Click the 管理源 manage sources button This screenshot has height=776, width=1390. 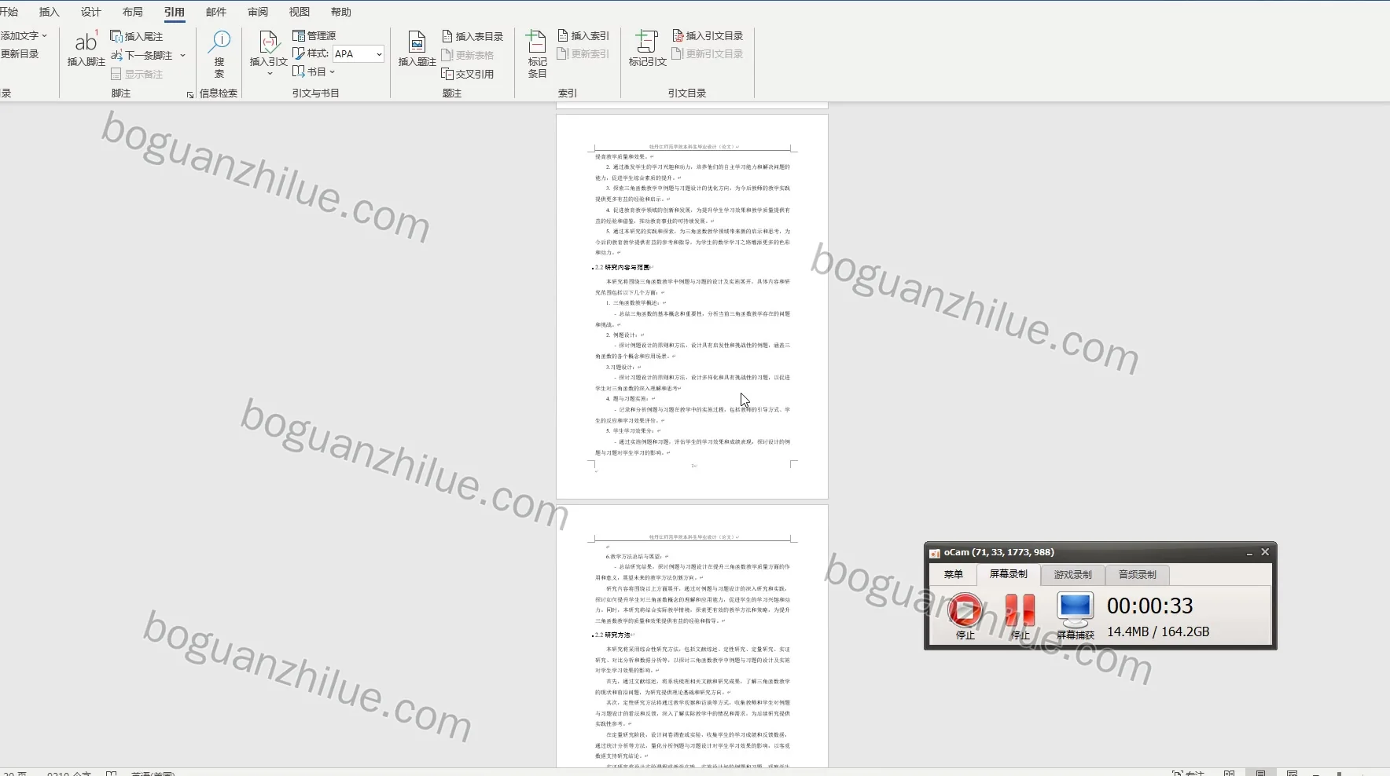[314, 35]
